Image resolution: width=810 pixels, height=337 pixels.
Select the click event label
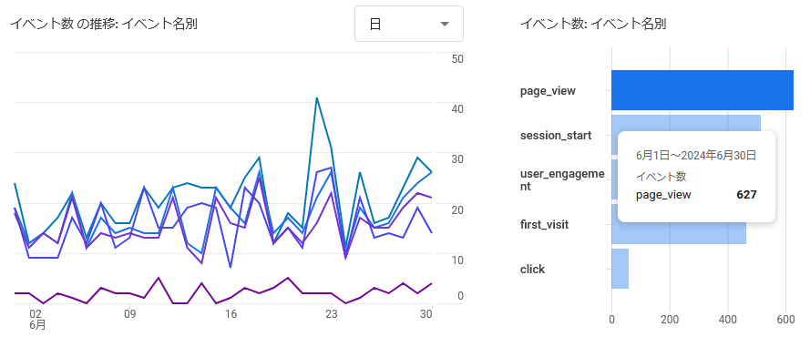point(532,270)
